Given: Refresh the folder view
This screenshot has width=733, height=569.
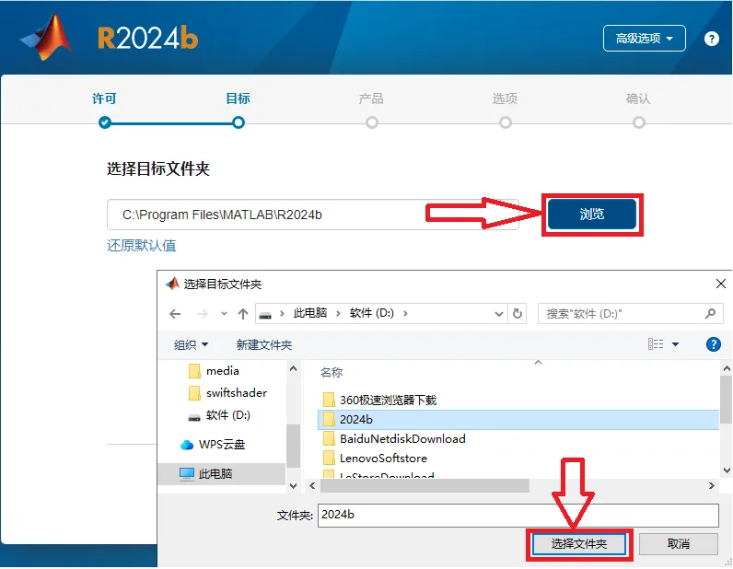Looking at the screenshot, I should (x=518, y=313).
